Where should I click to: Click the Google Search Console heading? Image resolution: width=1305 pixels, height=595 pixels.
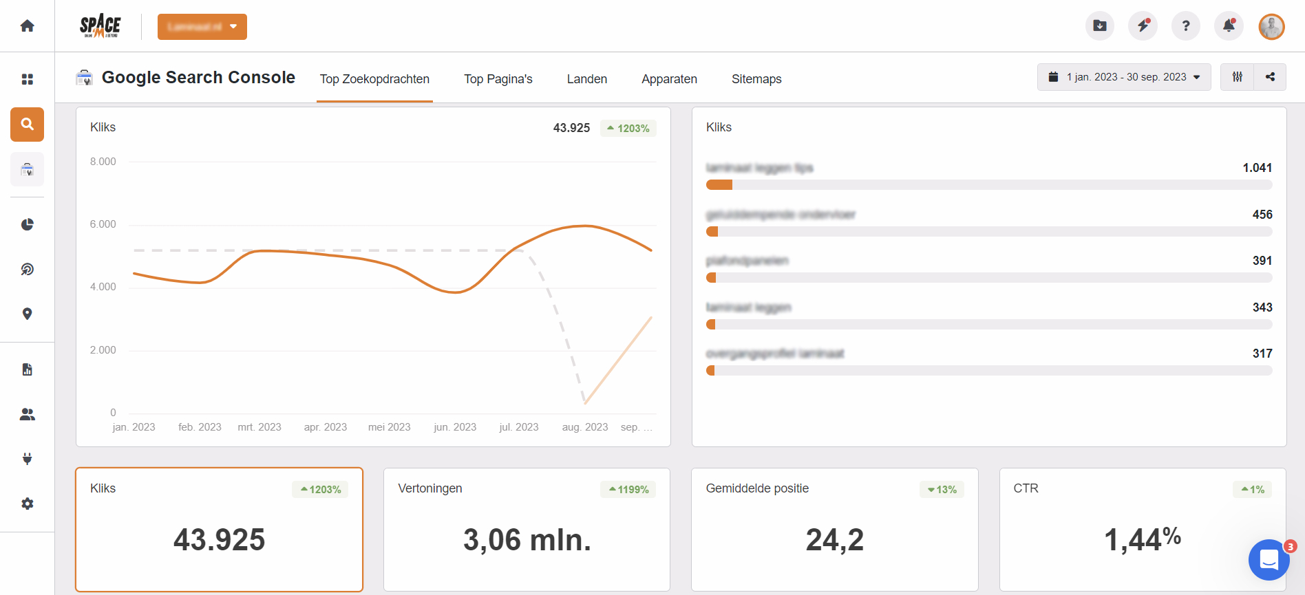pos(198,78)
